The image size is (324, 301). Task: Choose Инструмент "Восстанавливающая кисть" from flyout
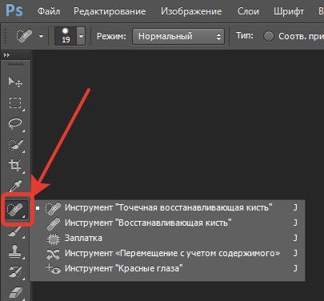pyautogui.click(x=167, y=223)
